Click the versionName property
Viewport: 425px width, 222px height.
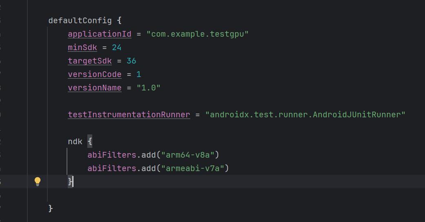[95, 88]
